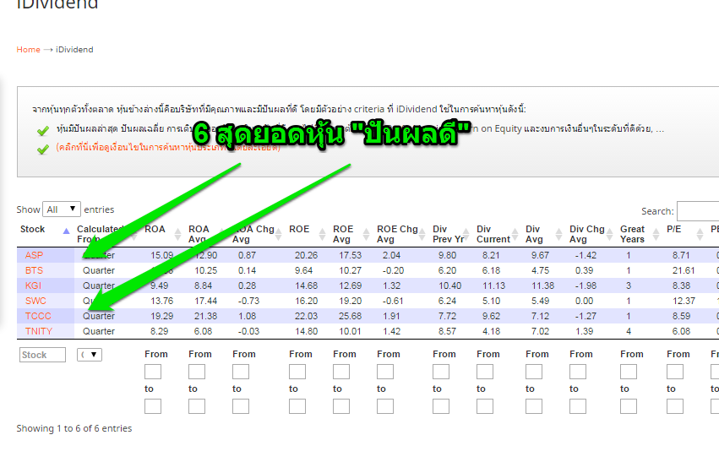Open the Show entries dropdown
Screen dimensions: 719x473
[x=62, y=209]
